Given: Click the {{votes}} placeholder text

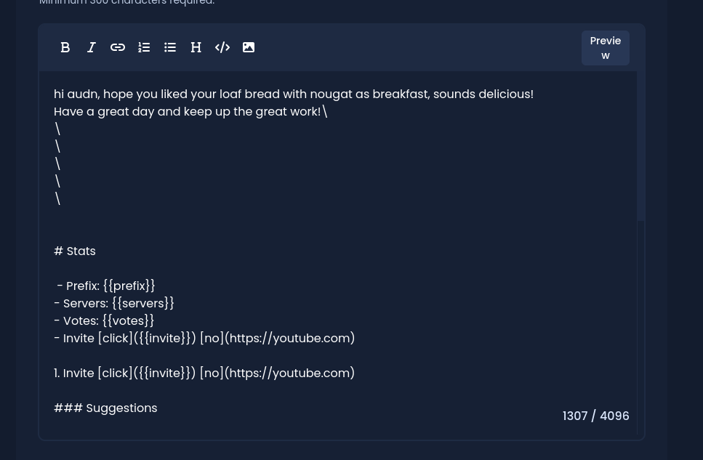Looking at the screenshot, I should click(x=128, y=320).
